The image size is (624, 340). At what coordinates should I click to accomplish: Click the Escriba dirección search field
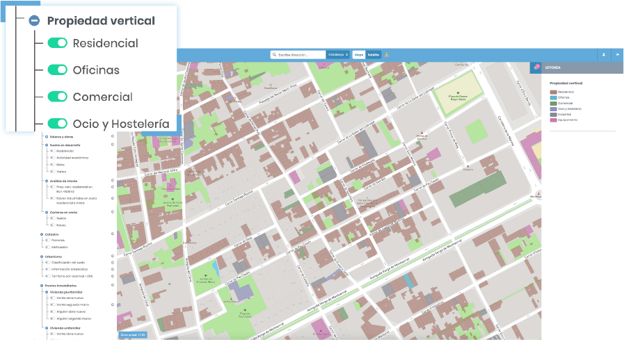click(x=298, y=54)
